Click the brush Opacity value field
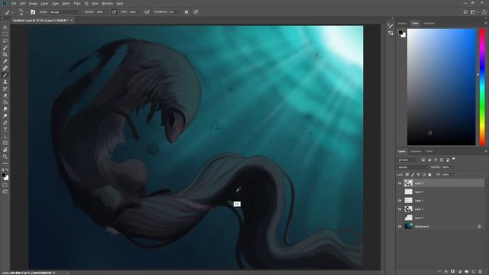Viewport: 489px width, 275px height. (x=100, y=12)
